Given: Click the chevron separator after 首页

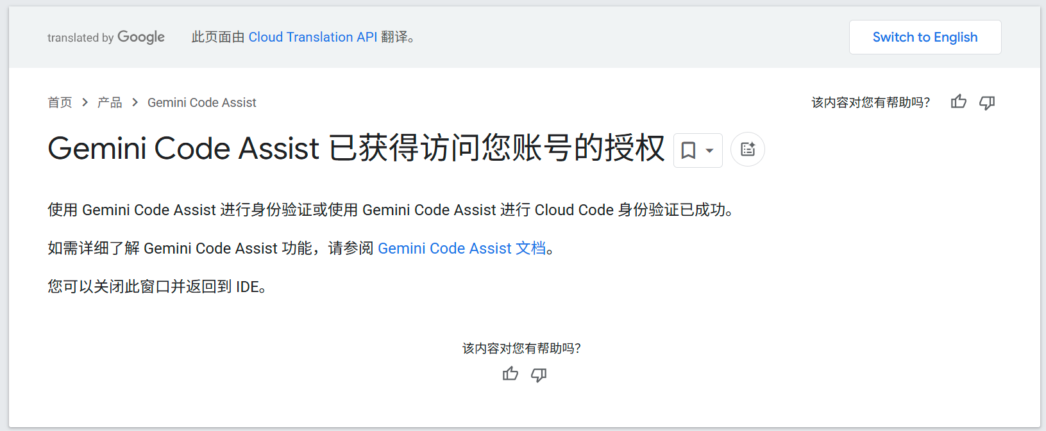Looking at the screenshot, I should (x=84, y=102).
